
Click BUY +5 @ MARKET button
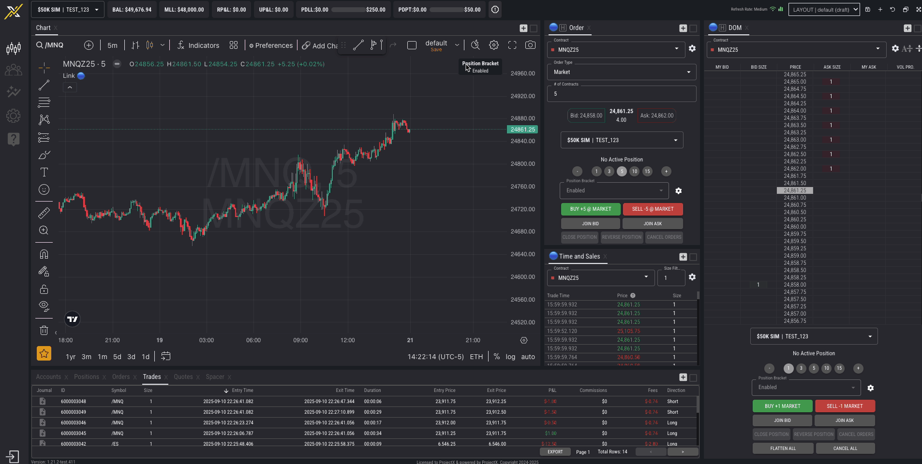[590, 209]
